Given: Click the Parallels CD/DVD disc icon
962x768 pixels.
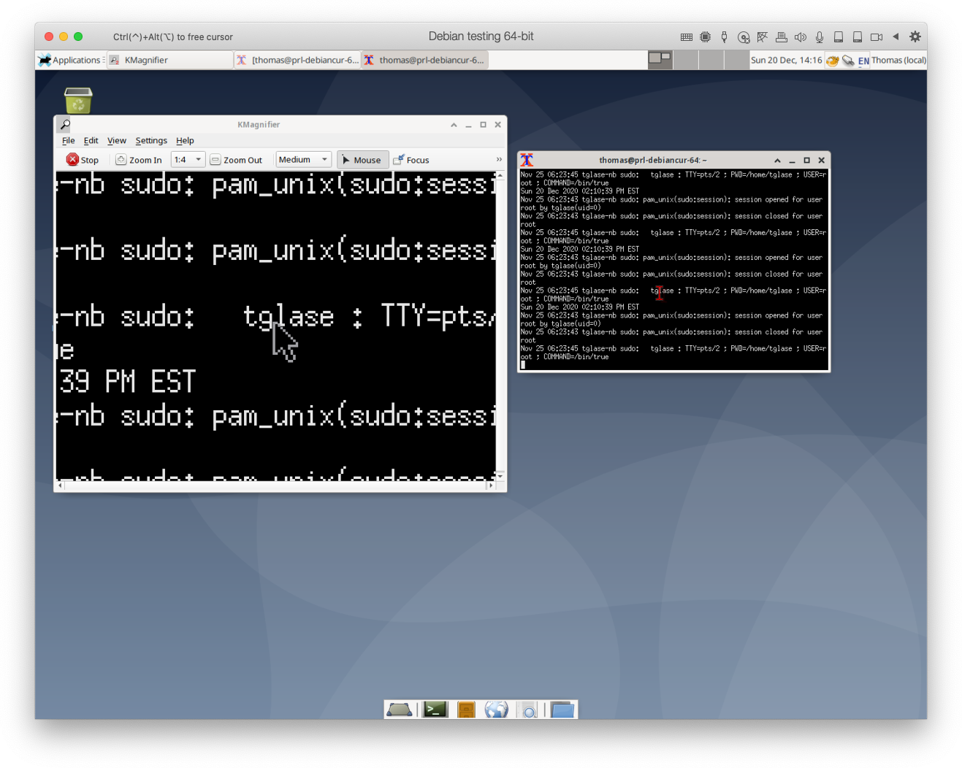Looking at the screenshot, I should [x=744, y=37].
